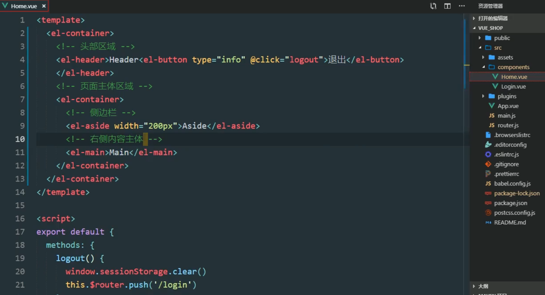This screenshot has height=295, width=545.
Task: Click the opening script tag on line 16
Action: pyautogui.click(x=56, y=218)
